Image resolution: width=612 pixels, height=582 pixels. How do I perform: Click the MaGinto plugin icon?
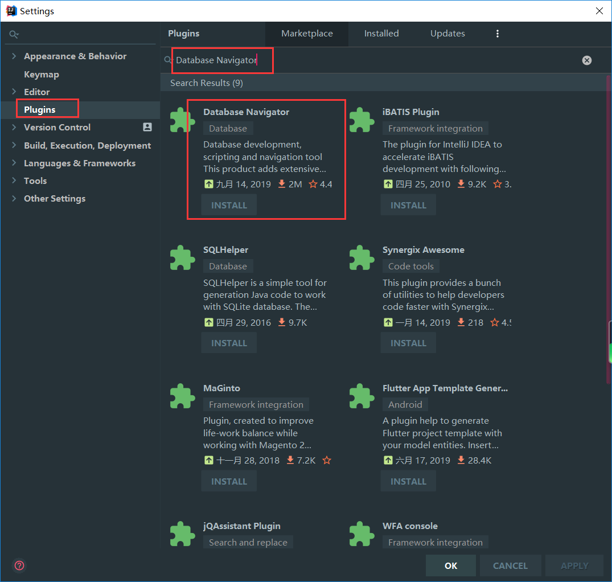coord(182,396)
